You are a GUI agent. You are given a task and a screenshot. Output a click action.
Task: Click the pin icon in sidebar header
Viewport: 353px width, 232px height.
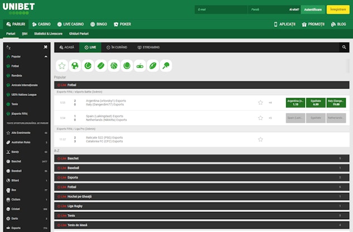pos(46,47)
